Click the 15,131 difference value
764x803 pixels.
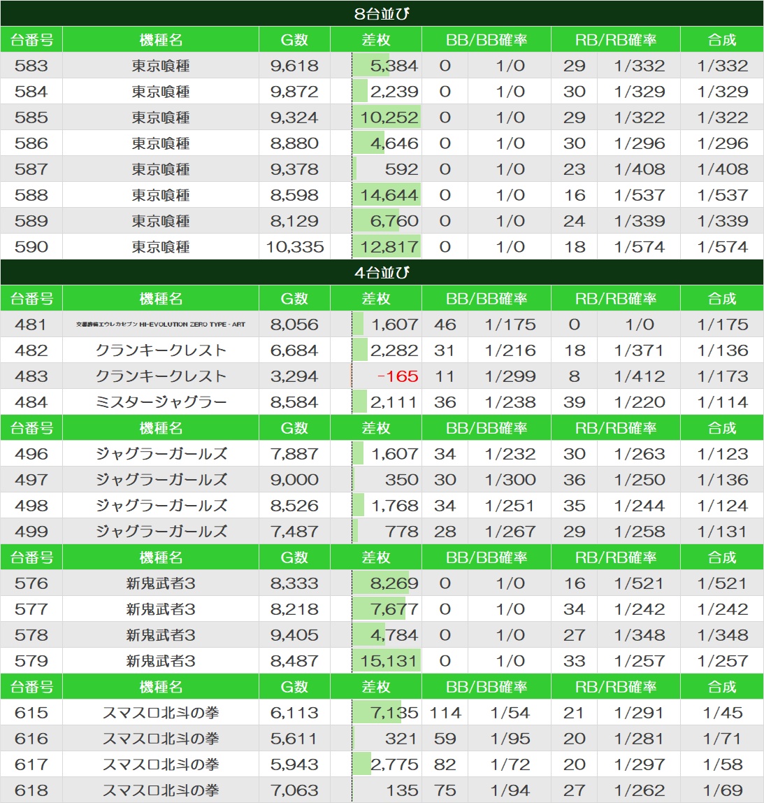[x=389, y=661]
